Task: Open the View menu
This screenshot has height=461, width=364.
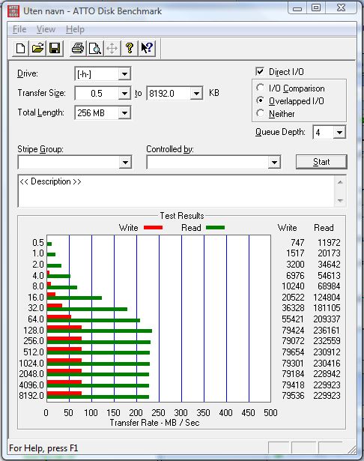Action: pos(46,29)
